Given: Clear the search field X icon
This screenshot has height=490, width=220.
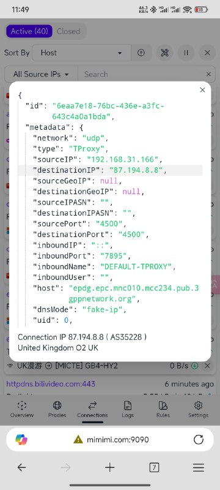Looking at the screenshot, I should tap(208, 74).
